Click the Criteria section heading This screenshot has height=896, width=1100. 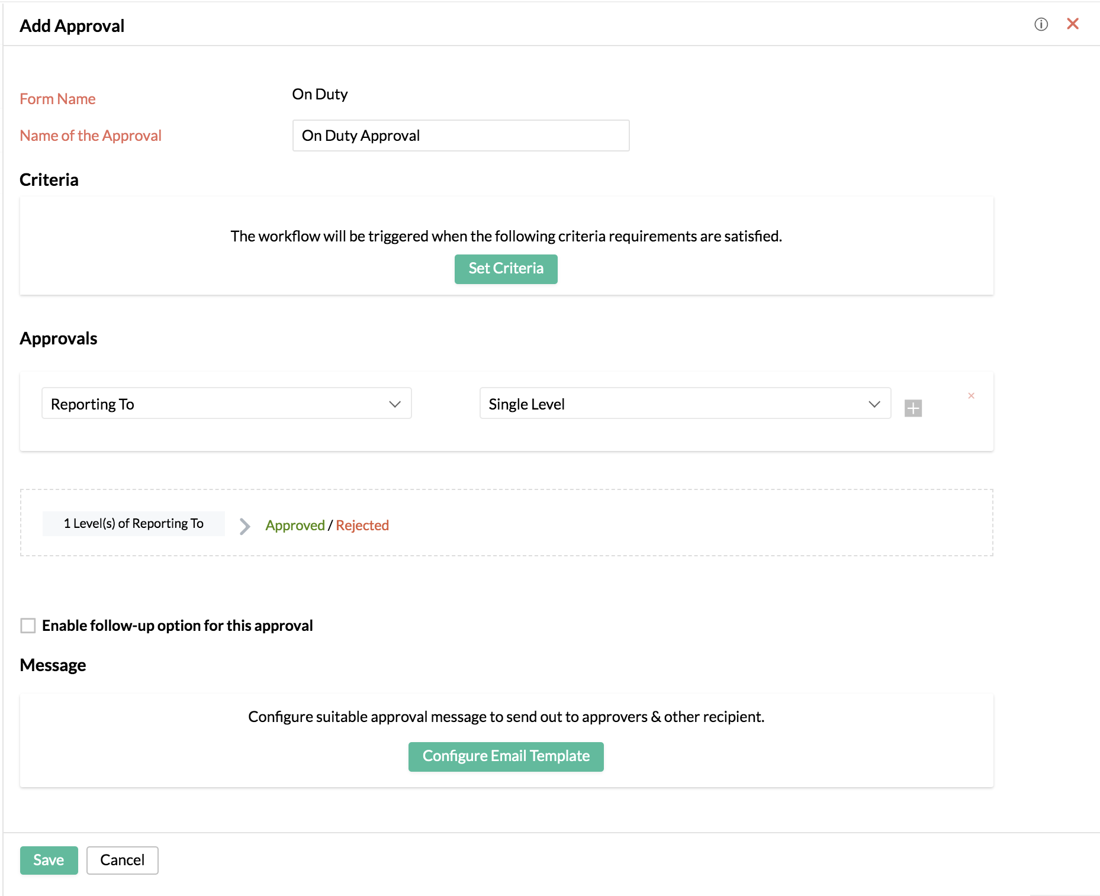[x=49, y=180]
